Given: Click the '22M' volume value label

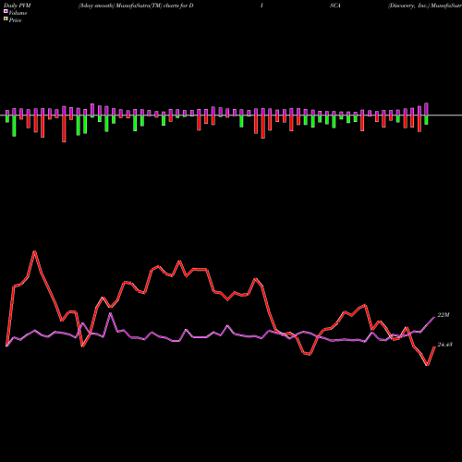Looking at the screenshot, I should point(444,315).
